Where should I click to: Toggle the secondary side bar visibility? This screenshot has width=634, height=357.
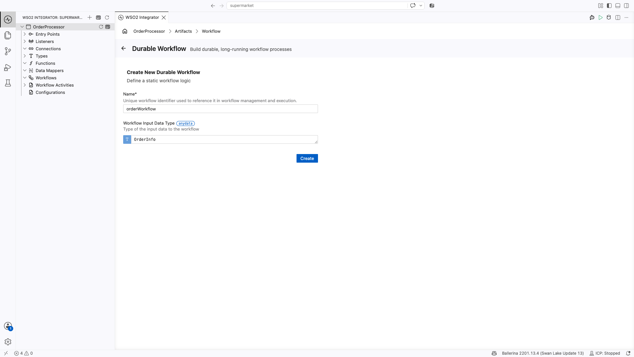tap(626, 6)
